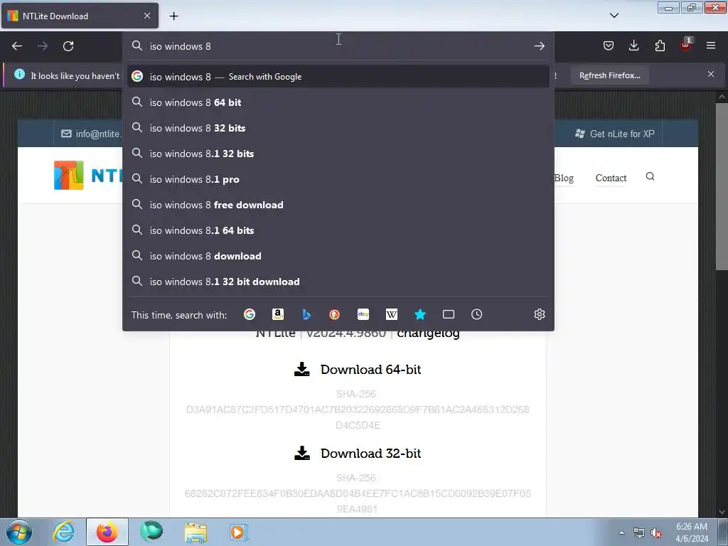Open the Extensions puzzle icon
Screen dimensions: 728x546
click(660, 45)
